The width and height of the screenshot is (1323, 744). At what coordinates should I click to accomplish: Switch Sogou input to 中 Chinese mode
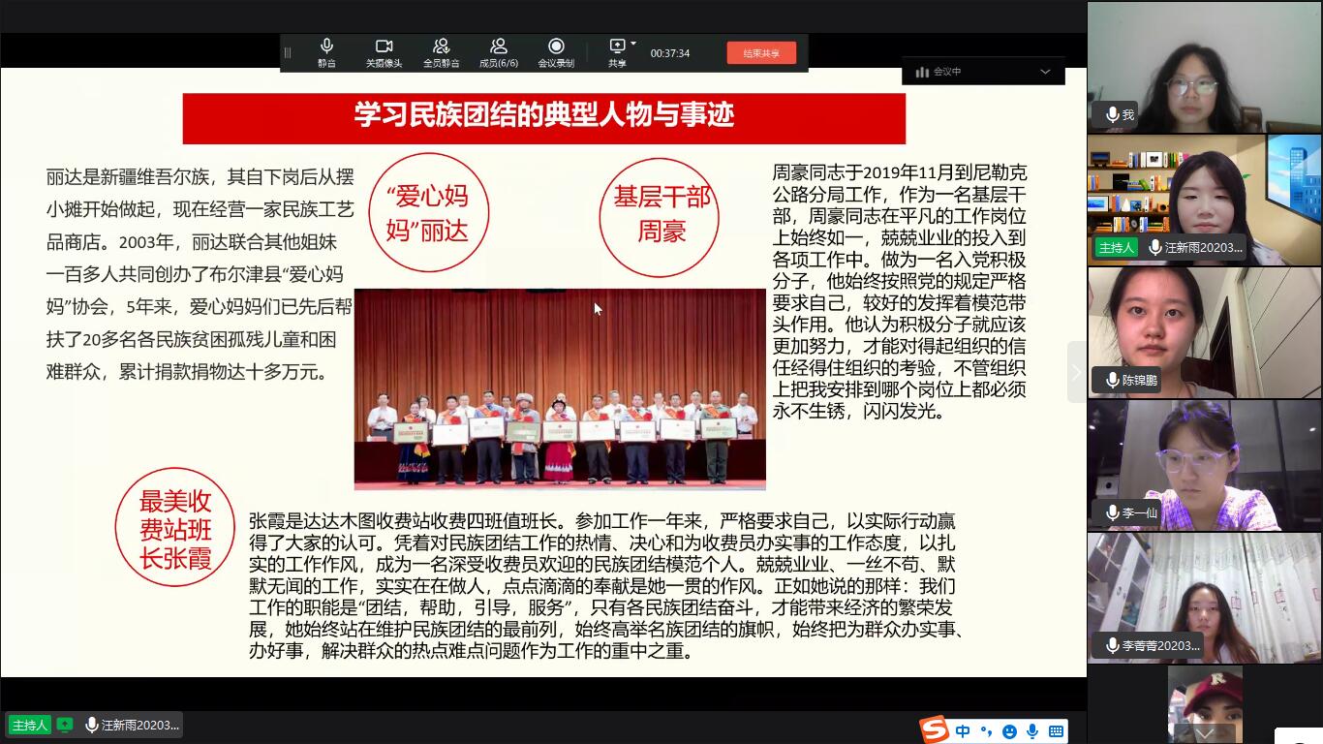click(x=963, y=731)
